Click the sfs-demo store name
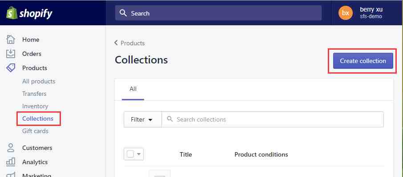This screenshot has width=403, height=177. coord(371,16)
